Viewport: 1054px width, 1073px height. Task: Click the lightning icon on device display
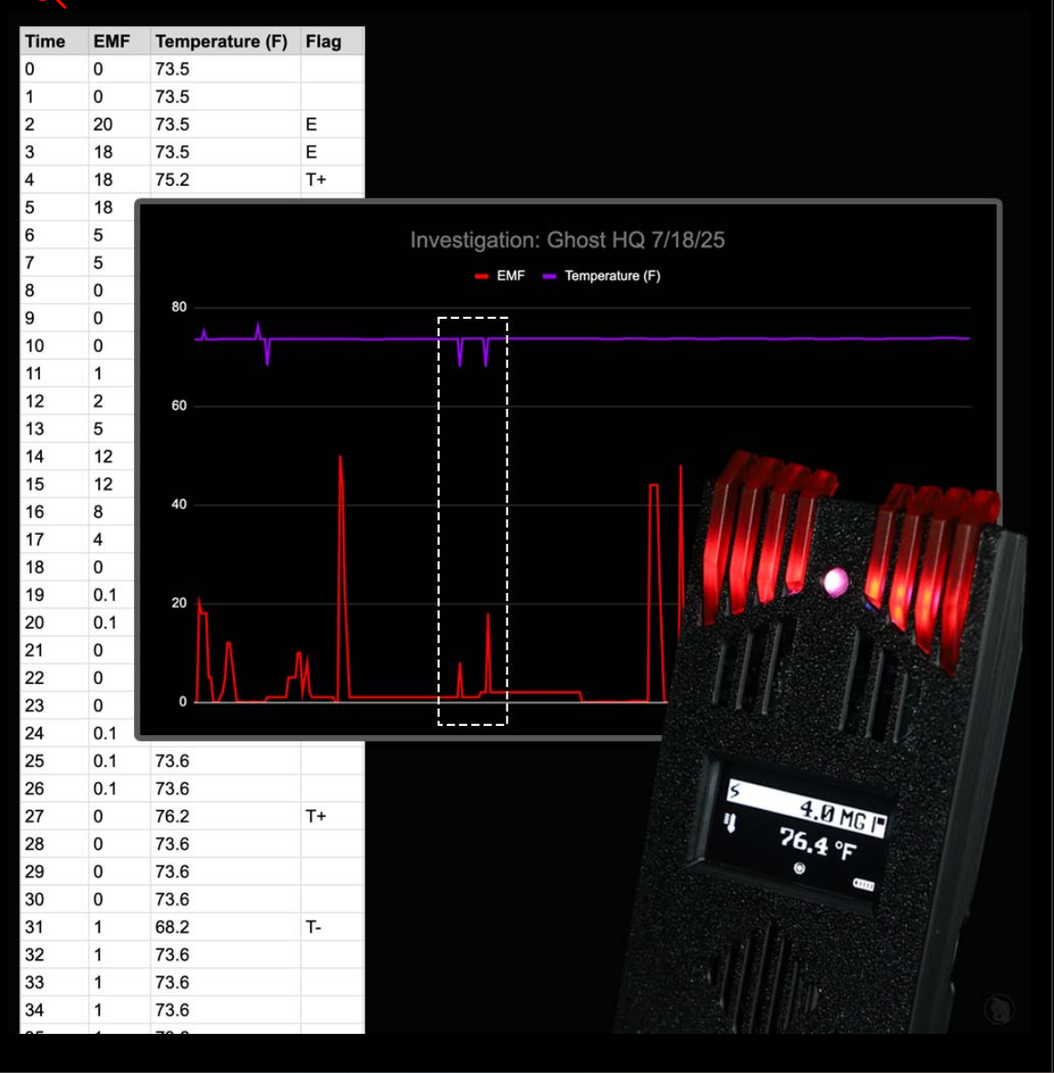[x=735, y=792]
